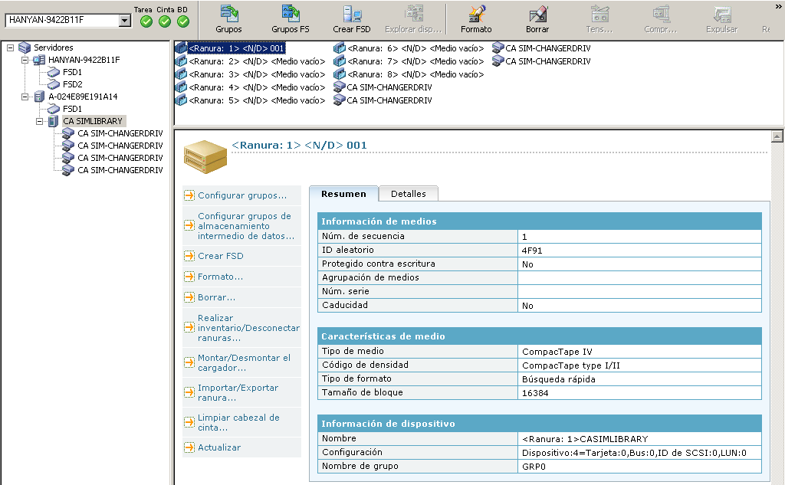Click the BD green status indicator

tap(182, 21)
